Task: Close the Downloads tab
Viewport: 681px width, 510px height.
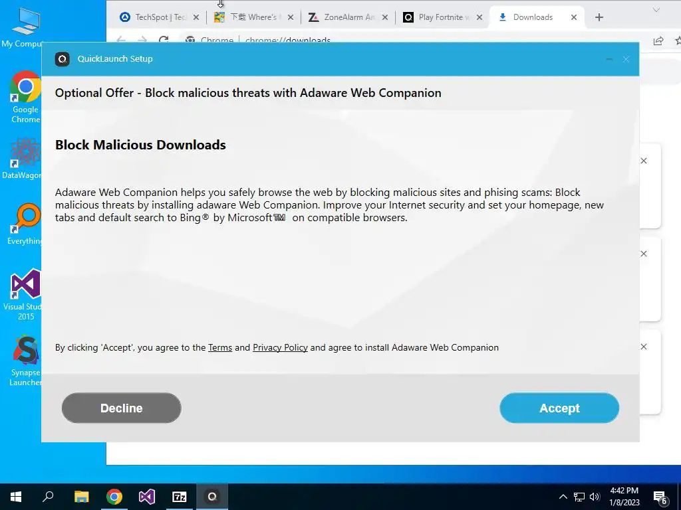Action: [574, 17]
